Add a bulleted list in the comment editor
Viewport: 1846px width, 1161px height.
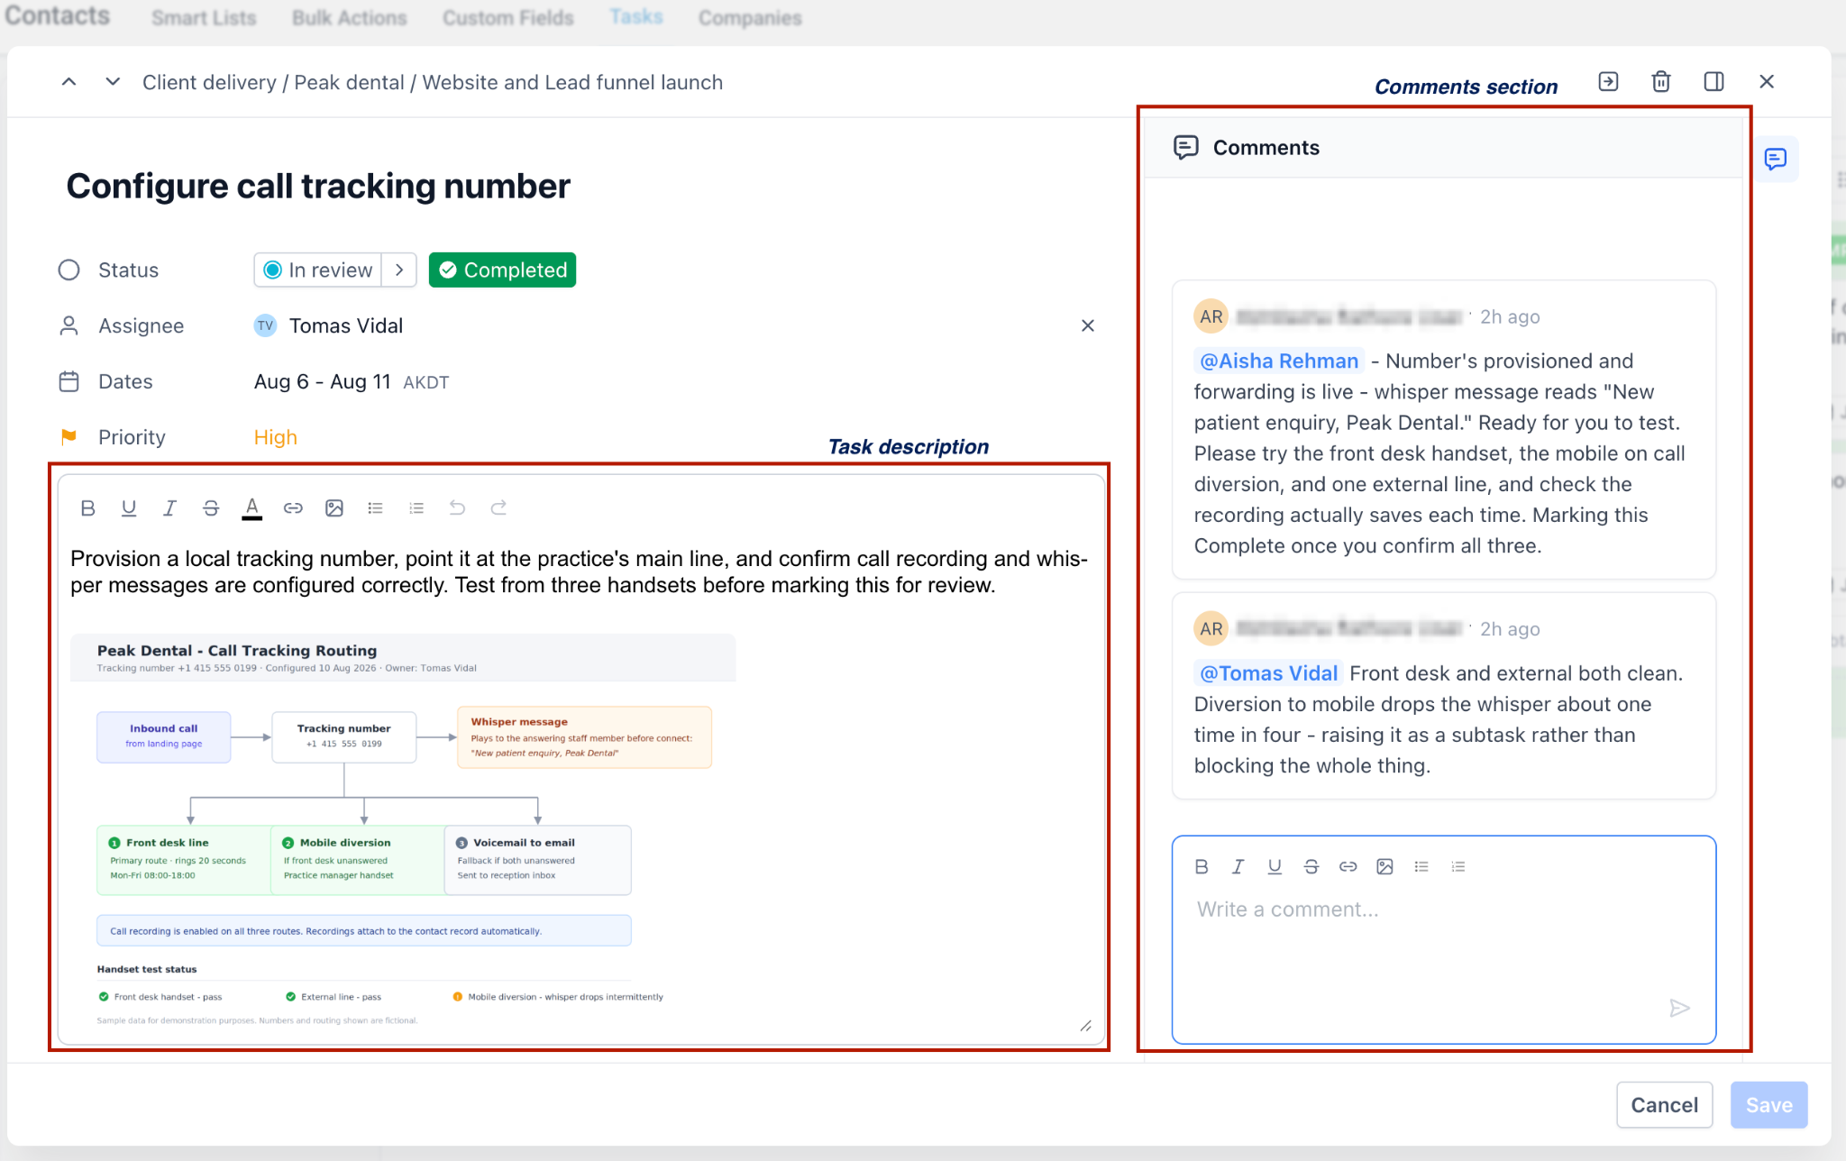(1421, 867)
